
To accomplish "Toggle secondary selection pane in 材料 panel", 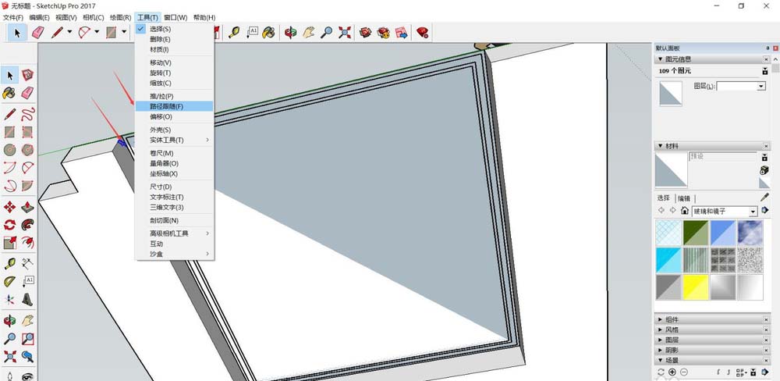I will 764,158.
